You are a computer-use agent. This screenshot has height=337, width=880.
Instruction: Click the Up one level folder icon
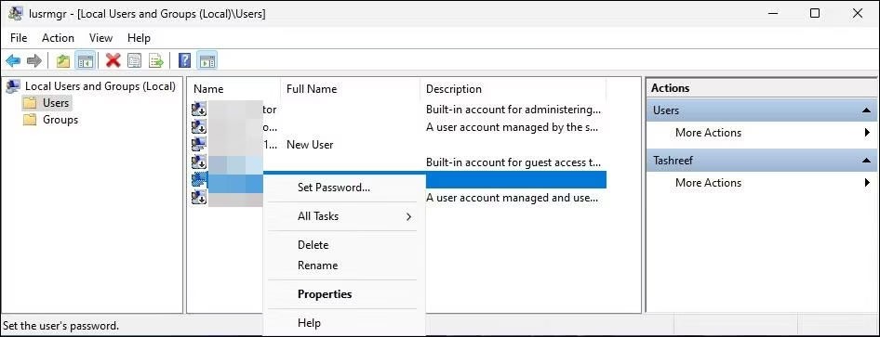pyautogui.click(x=63, y=60)
